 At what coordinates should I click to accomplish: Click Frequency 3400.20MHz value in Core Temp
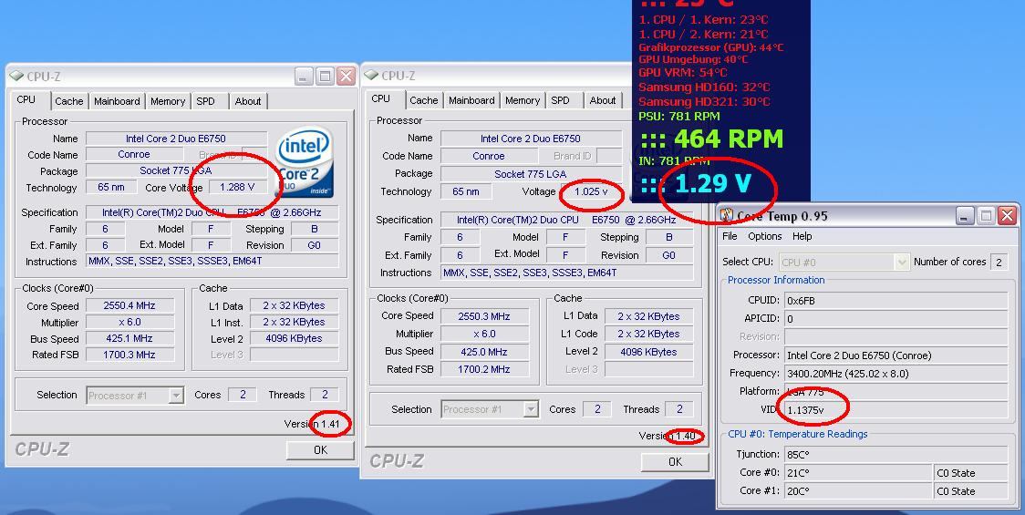896,374
